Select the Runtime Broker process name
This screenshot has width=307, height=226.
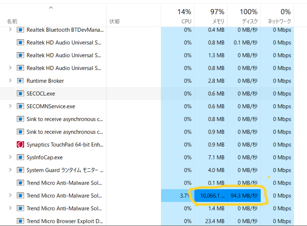45,81
